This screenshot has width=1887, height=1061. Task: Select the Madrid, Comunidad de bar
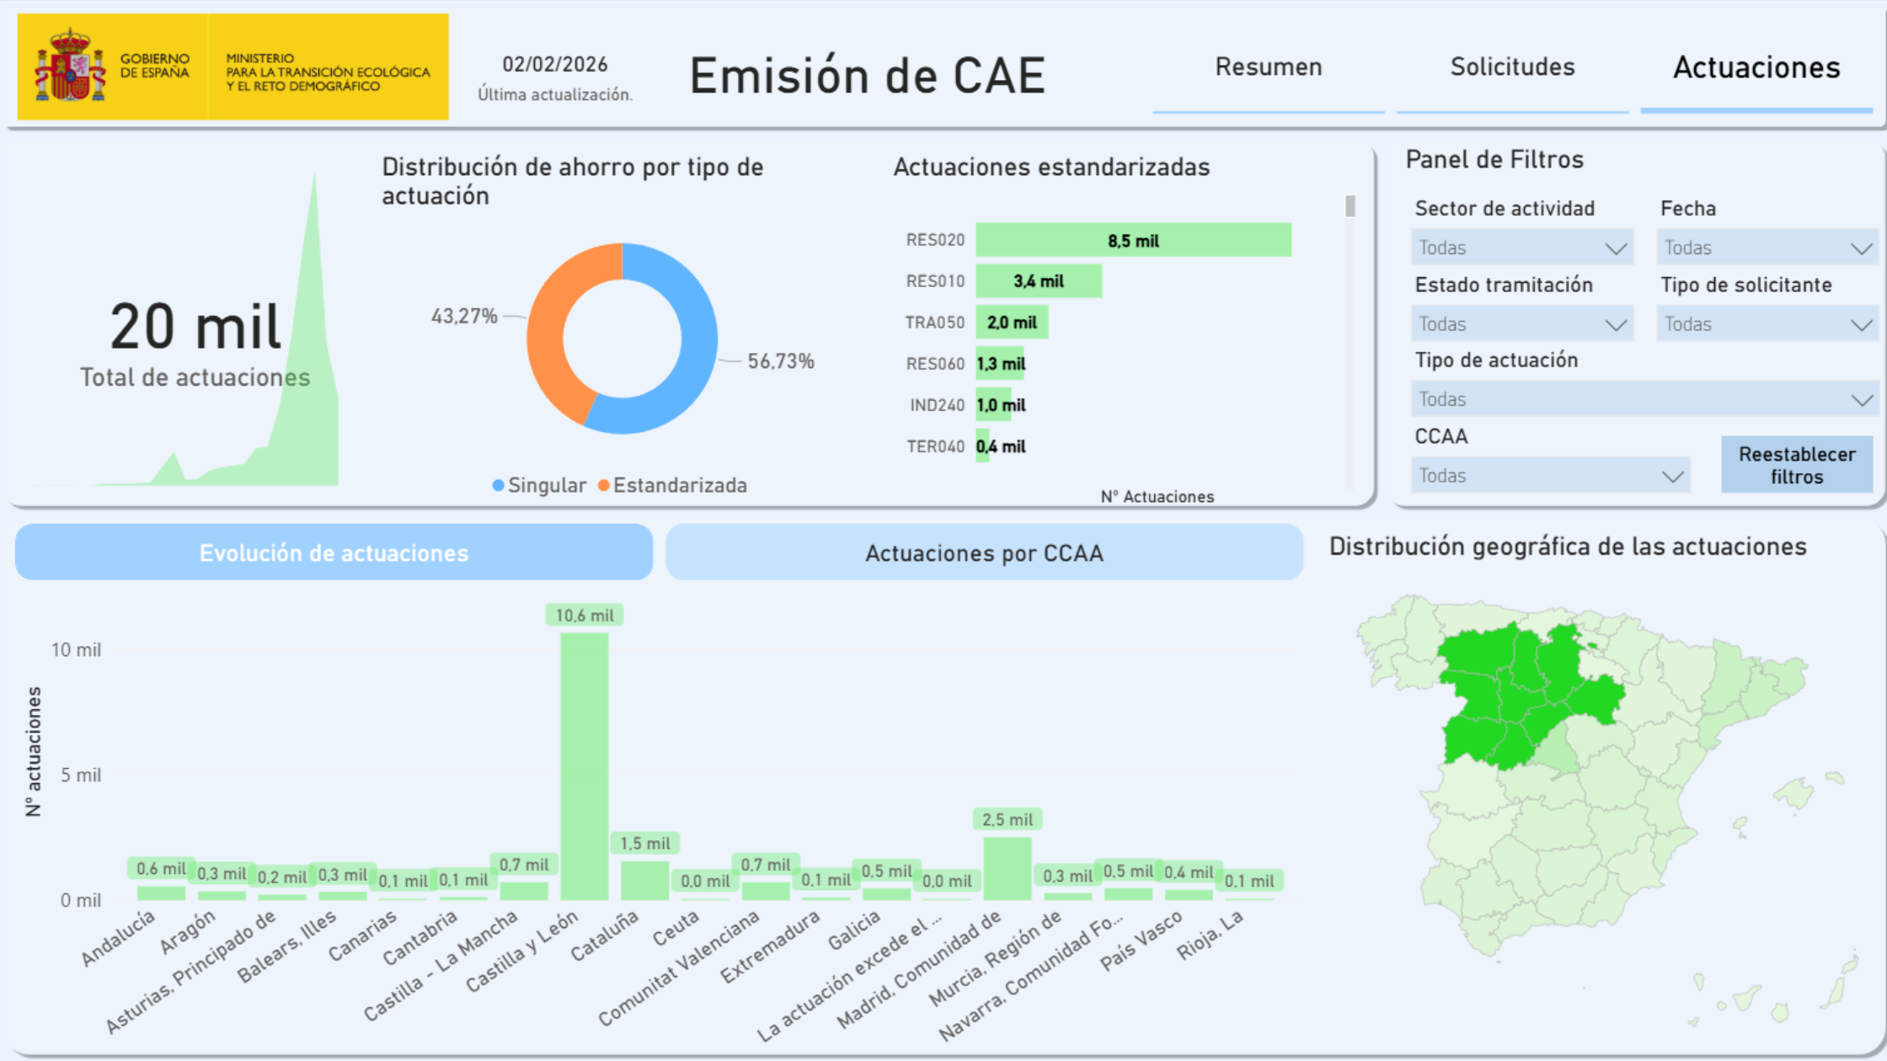click(x=1007, y=867)
